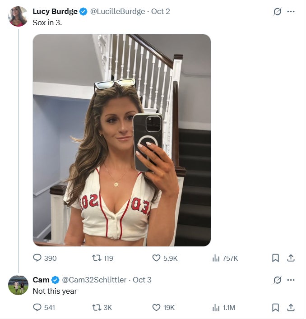
Task: View analytics showing 1.1M views
Action: pos(216,307)
